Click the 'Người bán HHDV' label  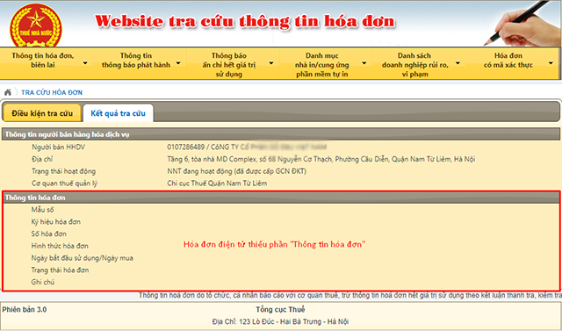click(x=59, y=147)
